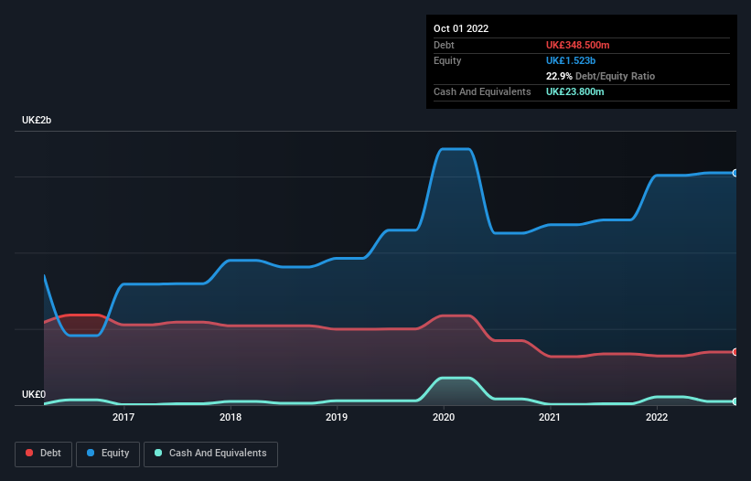Image resolution: width=751 pixels, height=481 pixels.
Task: Click the blue Equity legend dot
Action: (91, 453)
